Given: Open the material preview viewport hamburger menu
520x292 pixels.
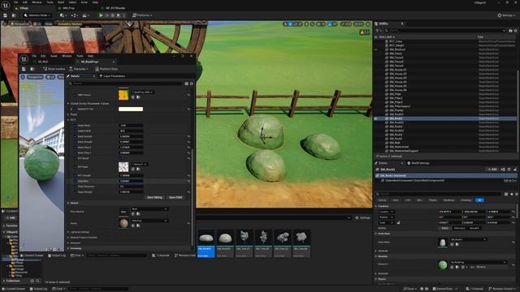Looking at the screenshot, I should pos(23,77).
